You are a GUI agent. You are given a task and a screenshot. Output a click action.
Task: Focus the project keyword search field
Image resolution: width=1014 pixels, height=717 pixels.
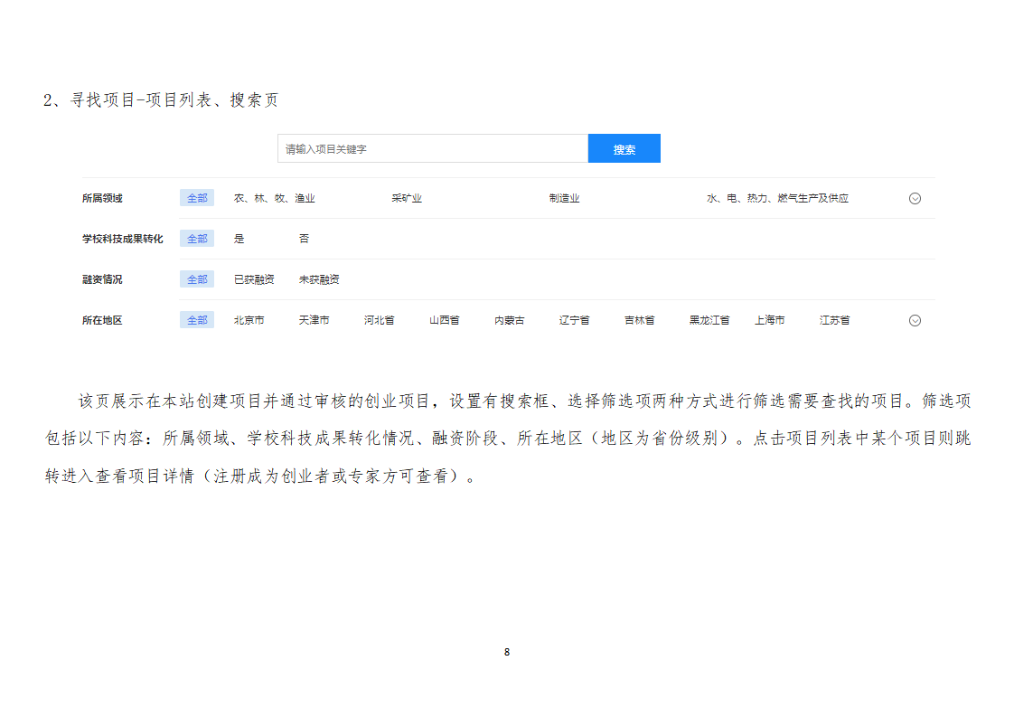[x=432, y=149]
